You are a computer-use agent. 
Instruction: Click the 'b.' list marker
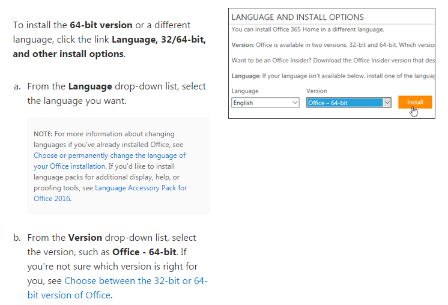coord(17,237)
